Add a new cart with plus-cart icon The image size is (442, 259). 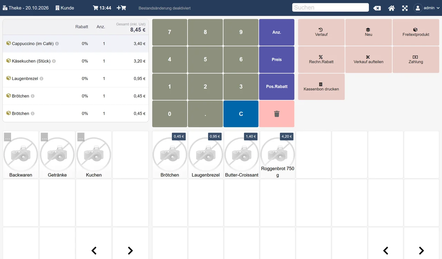click(121, 8)
